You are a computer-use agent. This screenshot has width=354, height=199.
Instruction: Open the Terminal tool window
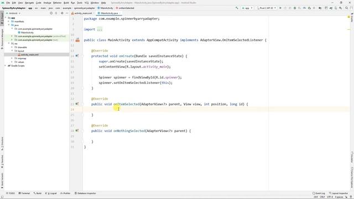[24, 193]
